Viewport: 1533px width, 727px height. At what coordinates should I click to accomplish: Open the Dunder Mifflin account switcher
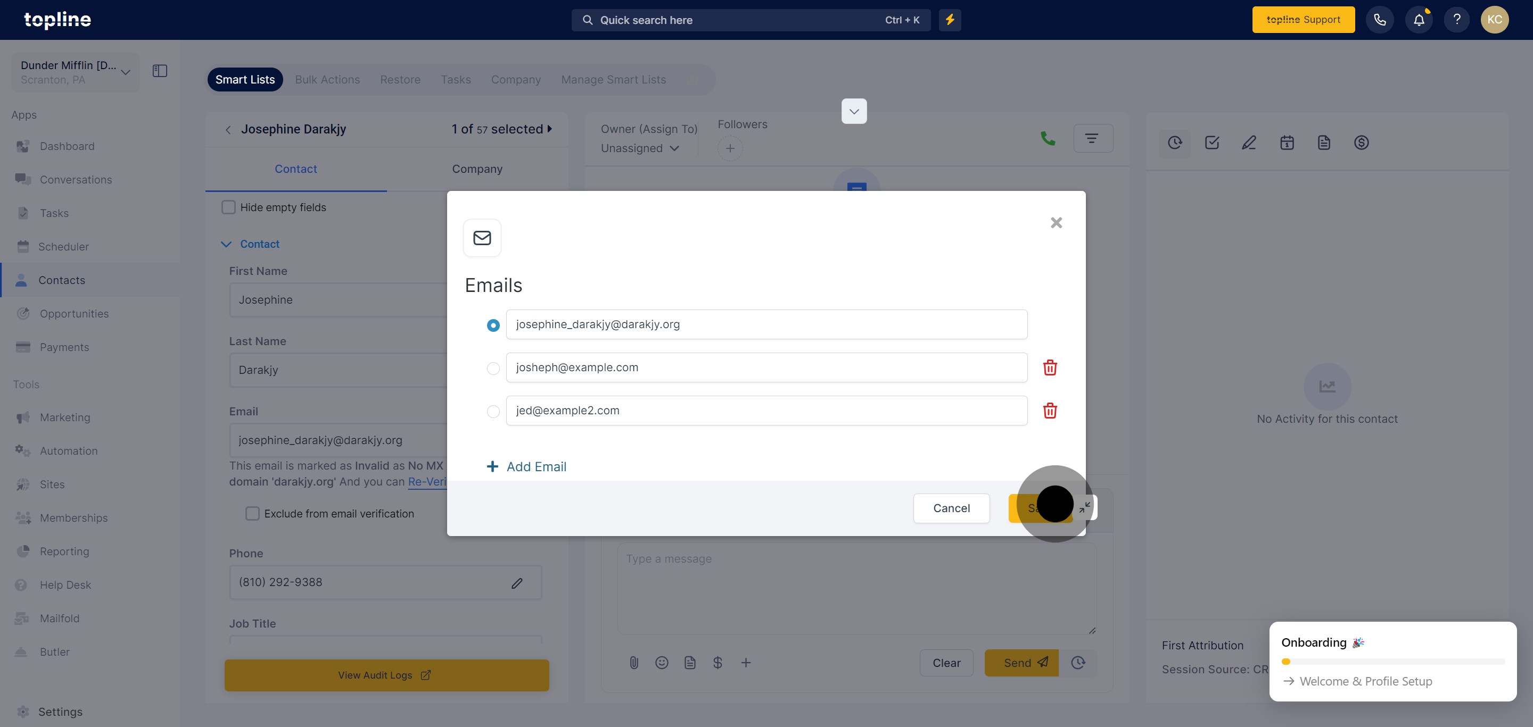75,72
